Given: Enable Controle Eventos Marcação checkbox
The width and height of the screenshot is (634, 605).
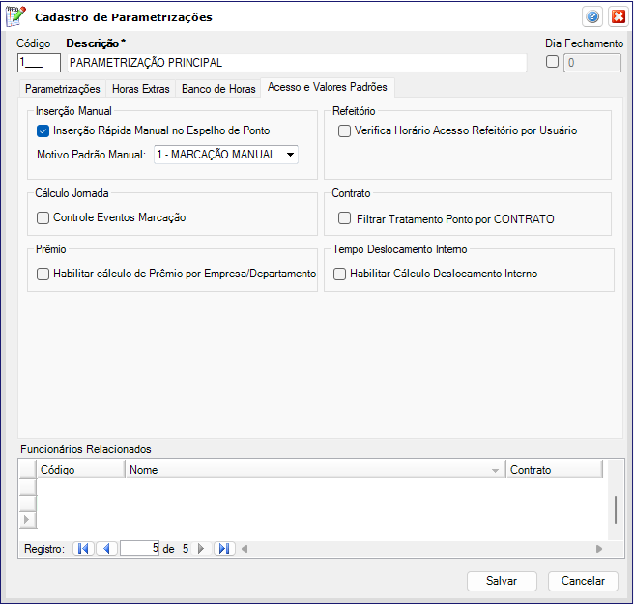Looking at the screenshot, I should [x=43, y=218].
